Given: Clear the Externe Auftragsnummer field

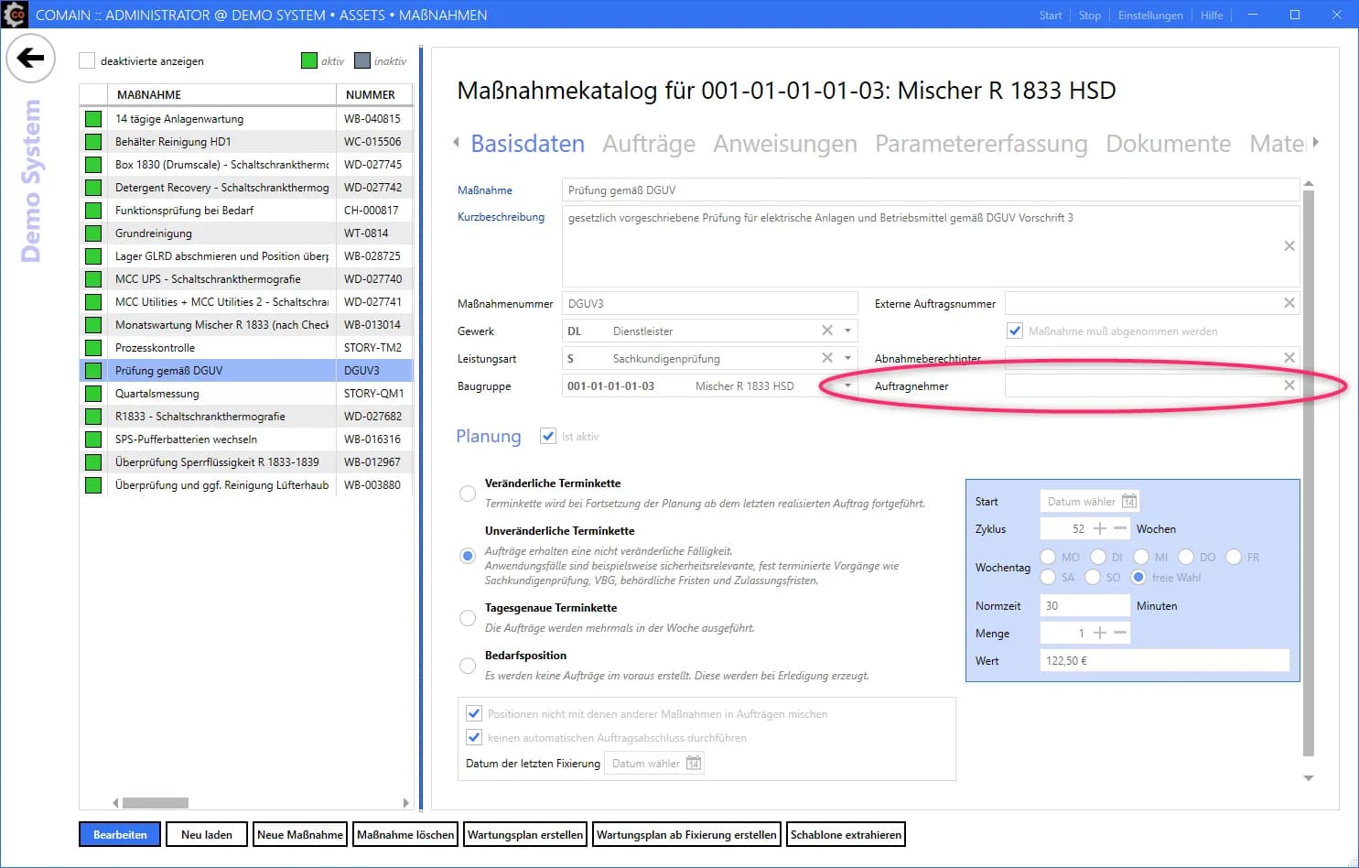Looking at the screenshot, I should tap(1289, 302).
